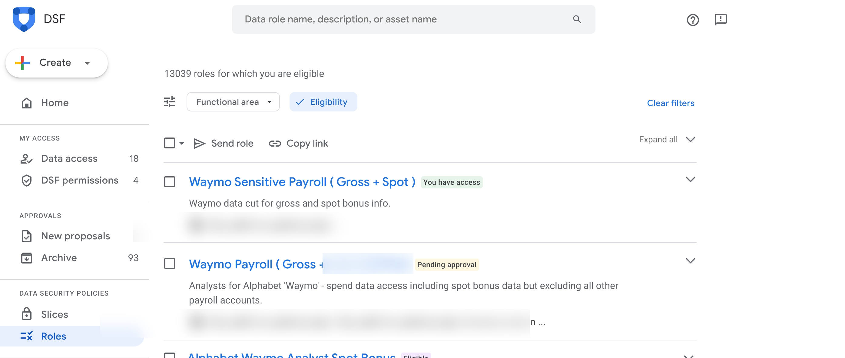Viewport: 845px width, 358px height.
Task: Open the Archive approvals section
Action: (59, 258)
